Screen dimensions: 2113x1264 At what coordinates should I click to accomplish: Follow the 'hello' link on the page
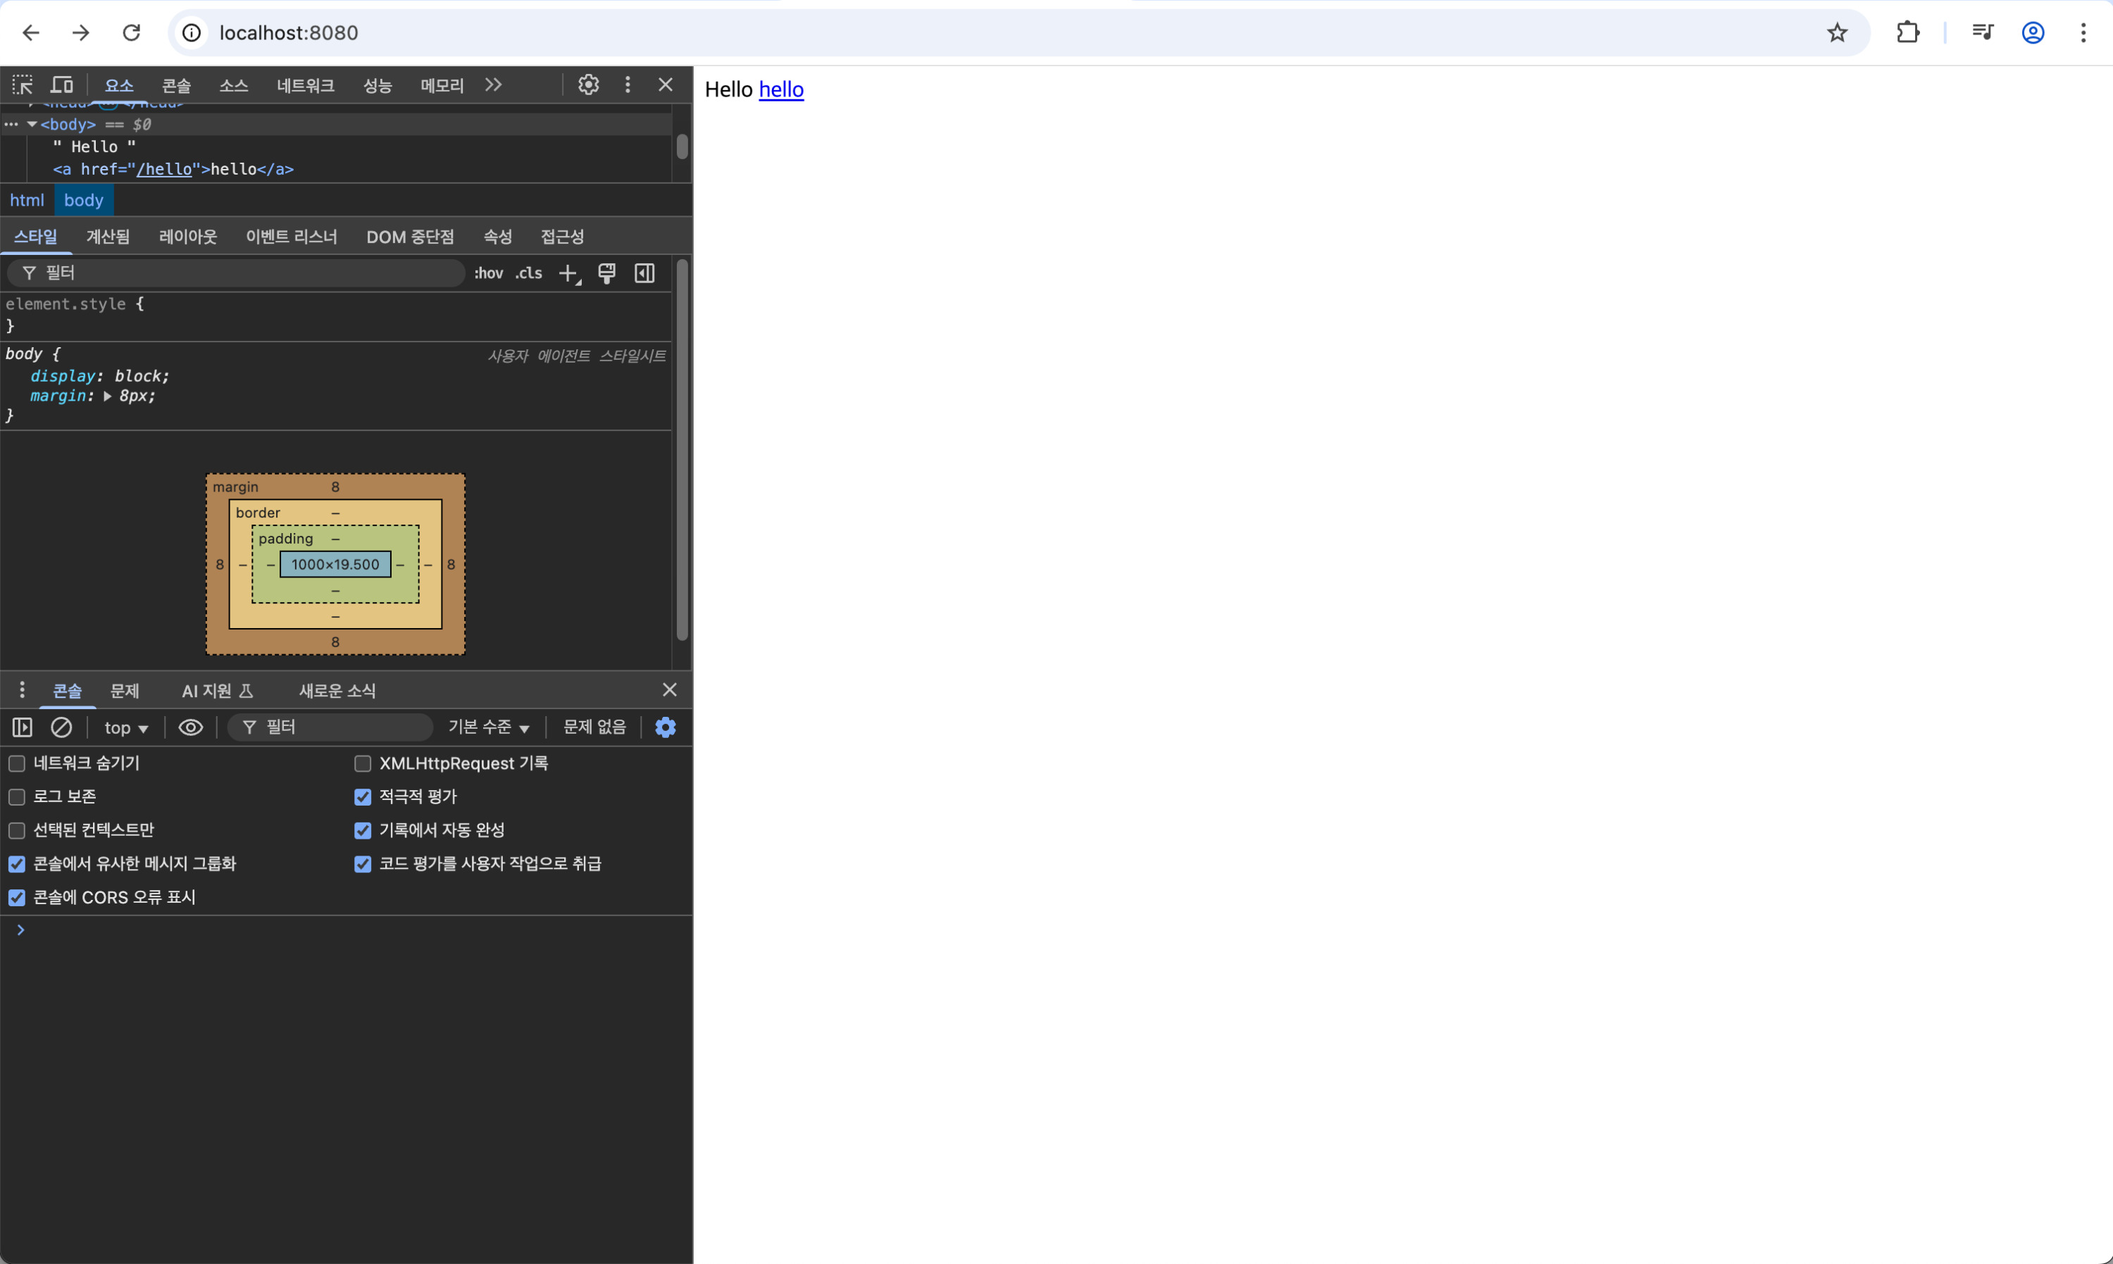[x=781, y=89]
